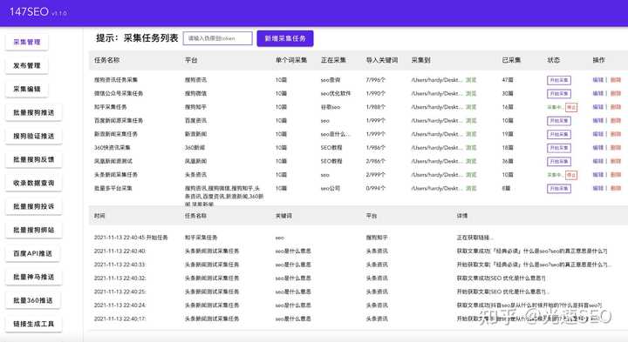628x342 pixels.
Task: Edit the 搜狗资讯任务采集 task
Action: pos(598,80)
